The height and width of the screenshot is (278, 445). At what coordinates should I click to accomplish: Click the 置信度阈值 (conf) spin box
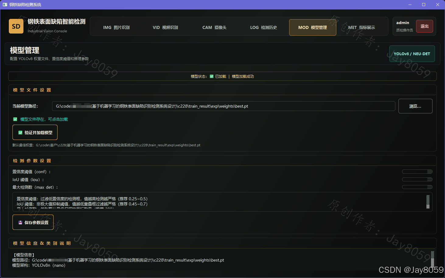[417, 172]
